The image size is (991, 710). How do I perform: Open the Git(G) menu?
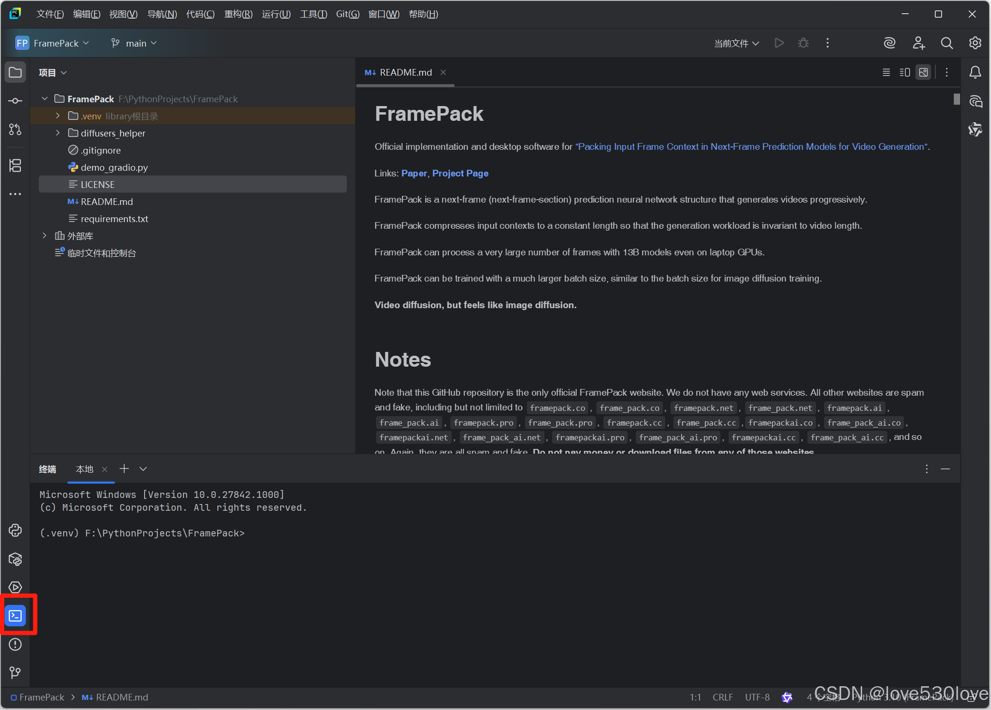point(347,14)
